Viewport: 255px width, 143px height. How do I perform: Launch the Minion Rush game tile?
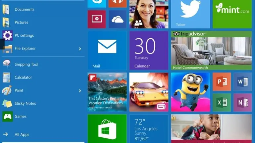tap(190, 92)
